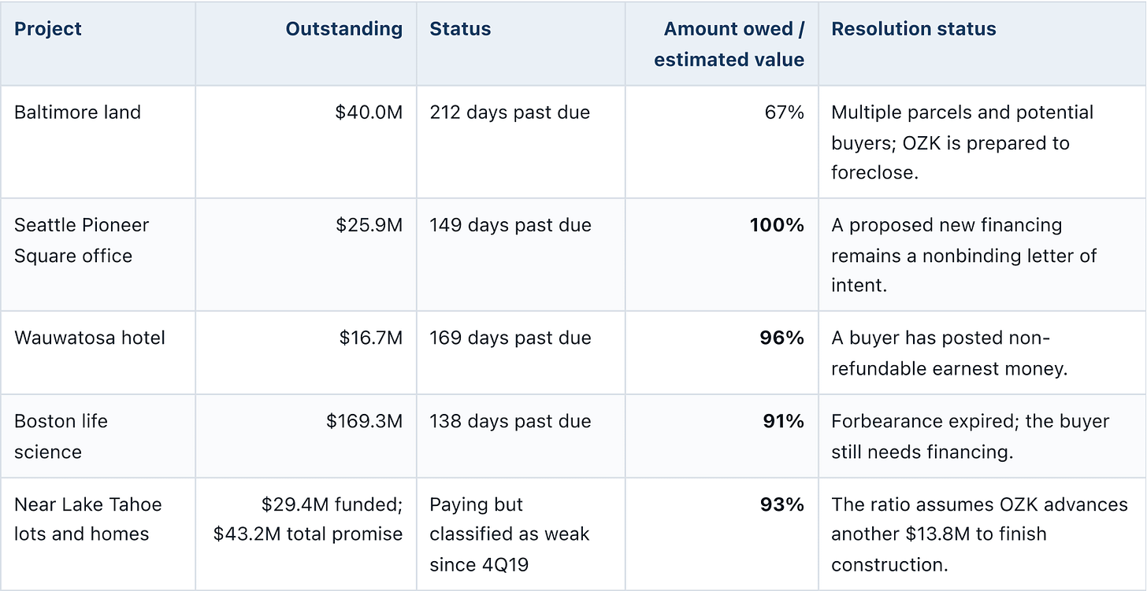
Task: Click the $40.0M outstanding amount
Action: click(369, 113)
